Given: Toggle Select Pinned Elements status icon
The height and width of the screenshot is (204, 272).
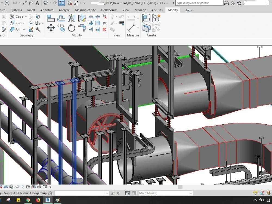Looking at the screenshot, I should 269,193.
